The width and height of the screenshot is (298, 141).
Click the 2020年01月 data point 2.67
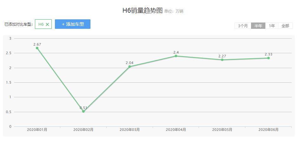[x=37, y=48]
